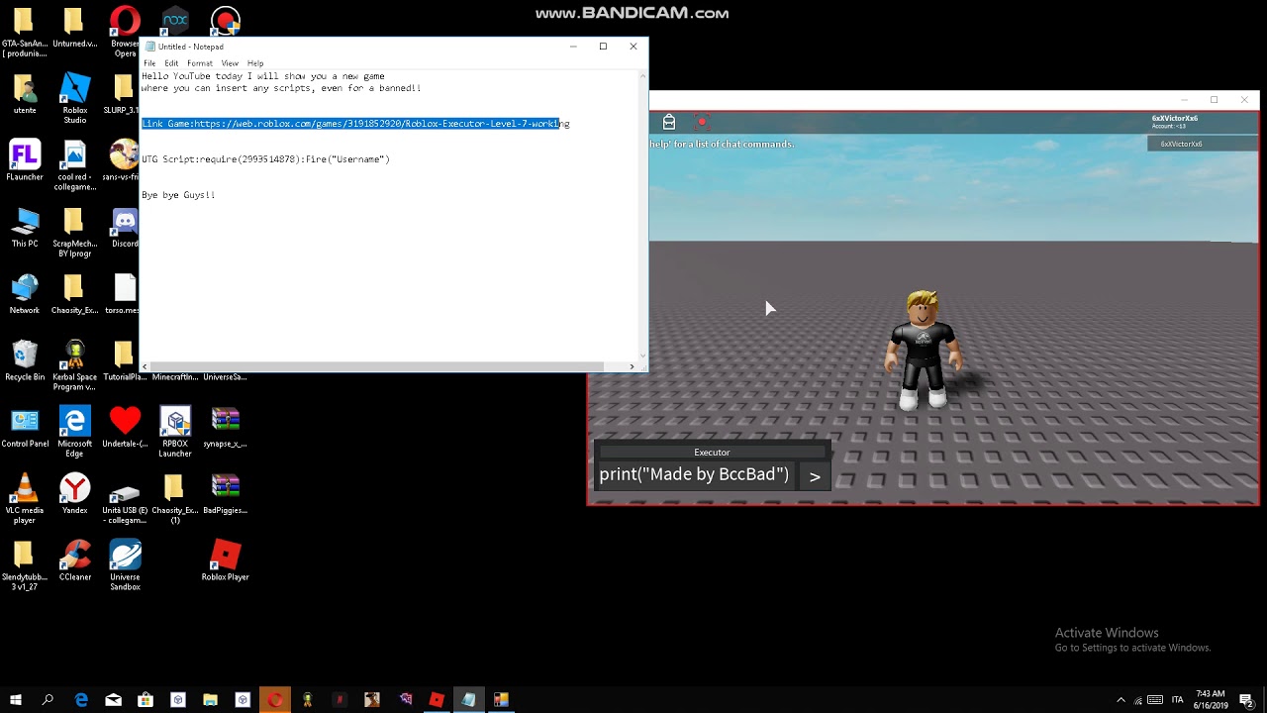Click the 6xXVictorXx6 account name header
Viewport: 1267px width, 713px height.
pyautogui.click(x=1175, y=118)
